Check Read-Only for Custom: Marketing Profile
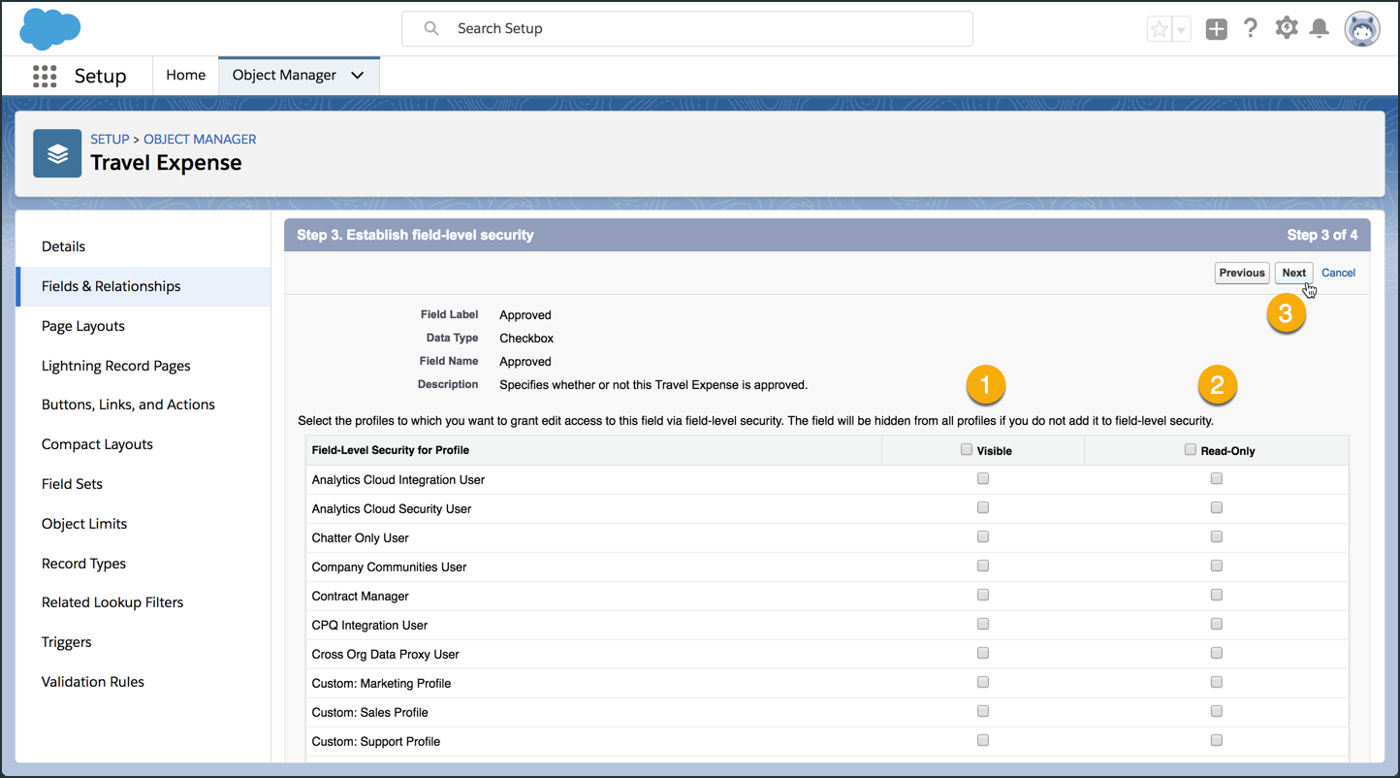This screenshot has height=778, width=1400. [x=1217, y=682]
